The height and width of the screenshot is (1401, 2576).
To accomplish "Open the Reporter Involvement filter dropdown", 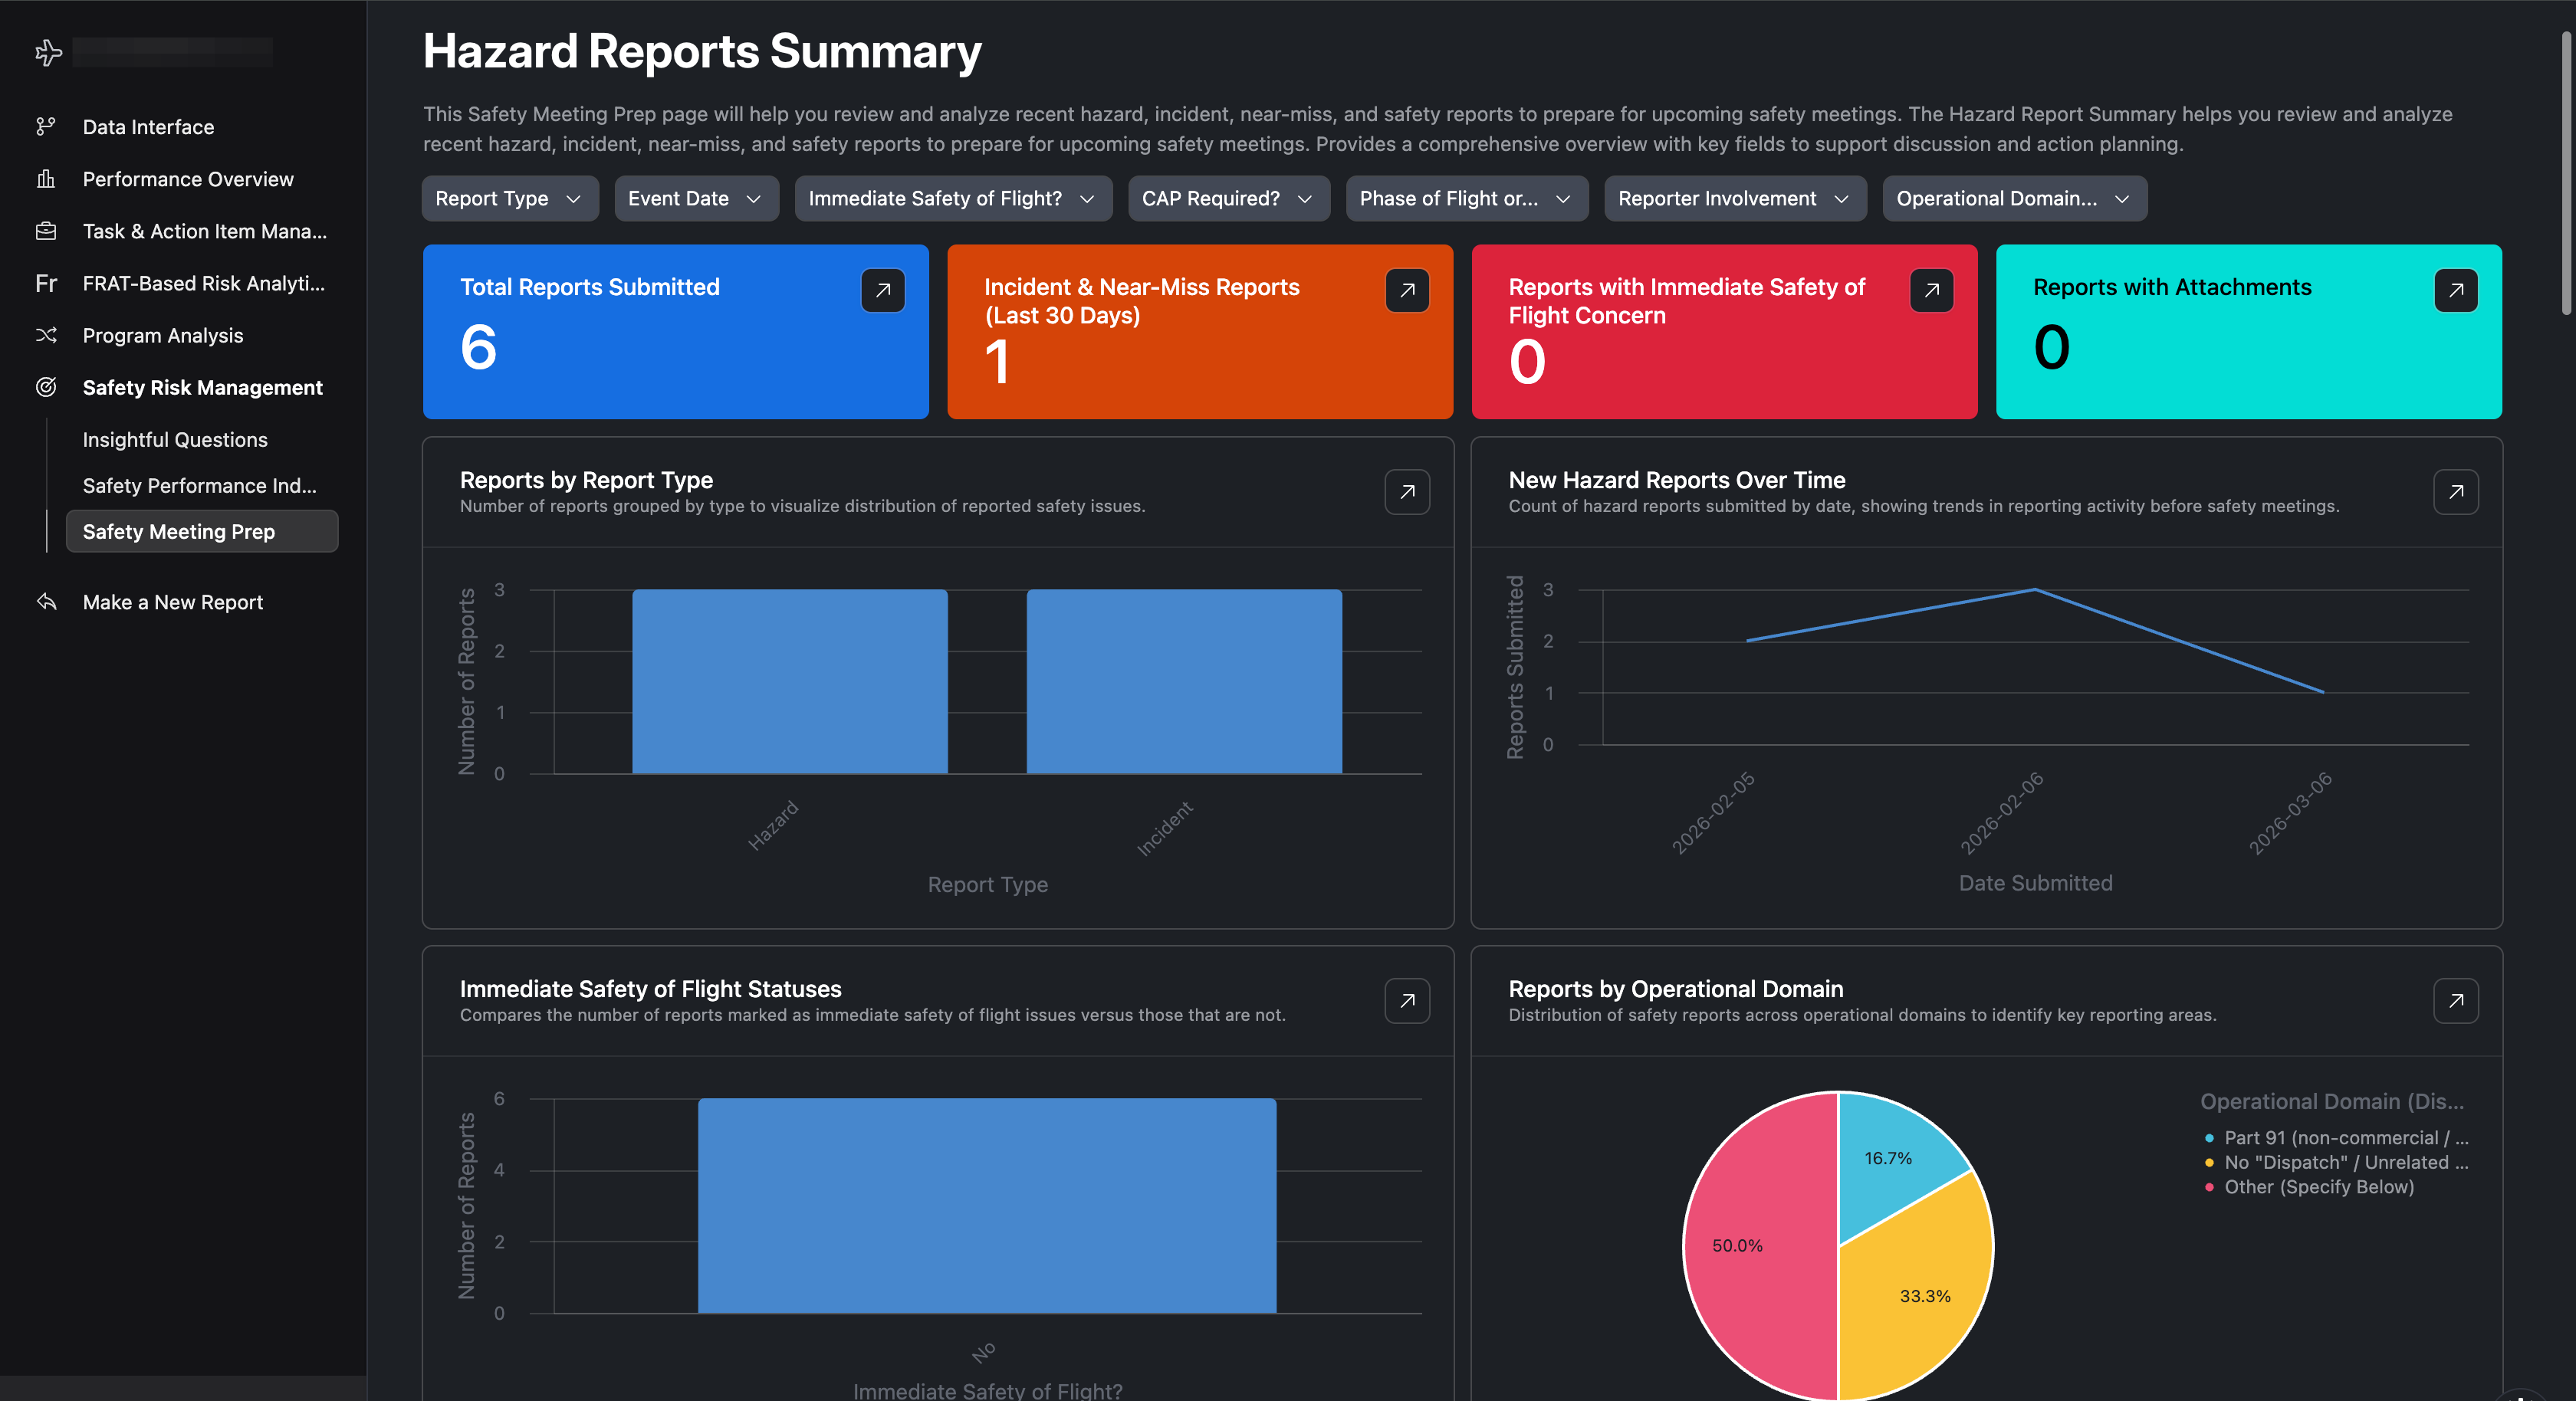I will tap(1734, 198).
